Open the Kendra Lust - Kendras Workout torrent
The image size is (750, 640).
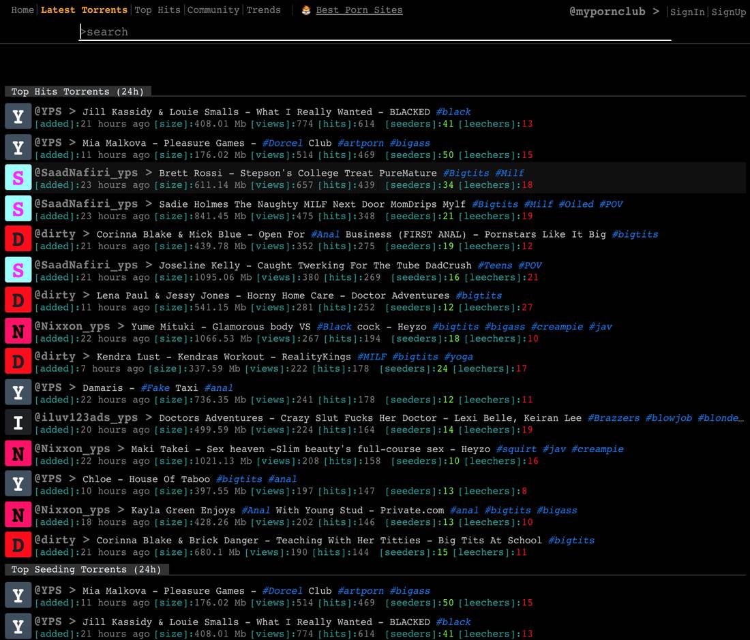pyautogui.click(x=224, y=357)
